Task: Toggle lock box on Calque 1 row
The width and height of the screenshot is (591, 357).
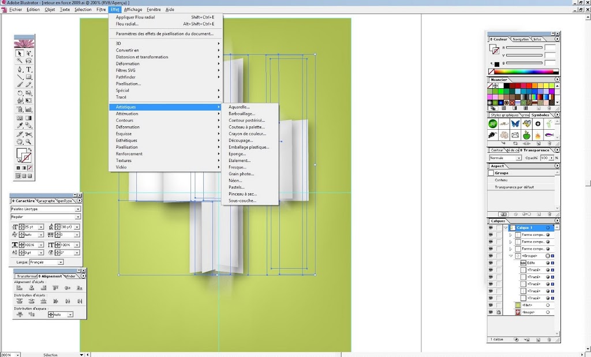Action: tap(499, 228)
